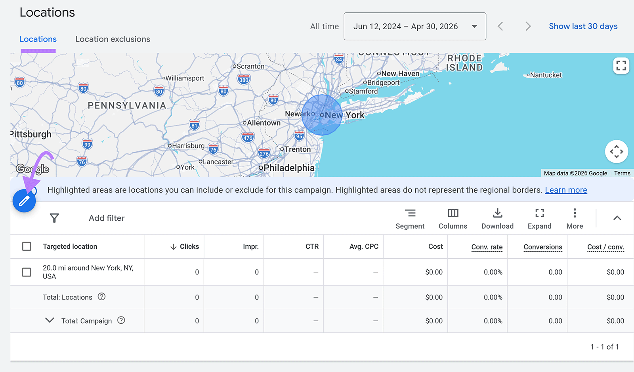The height and width of the screenshot is (372, 634).
Task: Click the Targeted location column header
Action: [70, 246]
